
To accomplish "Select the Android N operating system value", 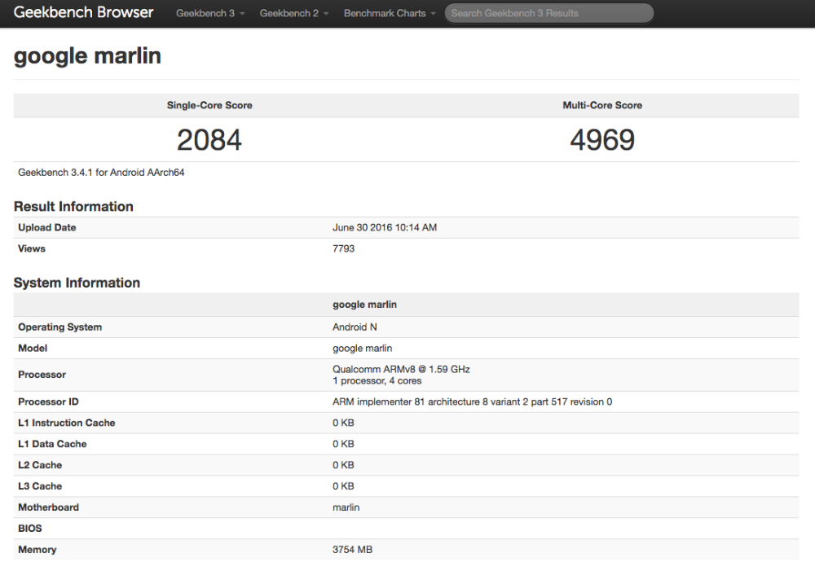I will tap(355, 327).
